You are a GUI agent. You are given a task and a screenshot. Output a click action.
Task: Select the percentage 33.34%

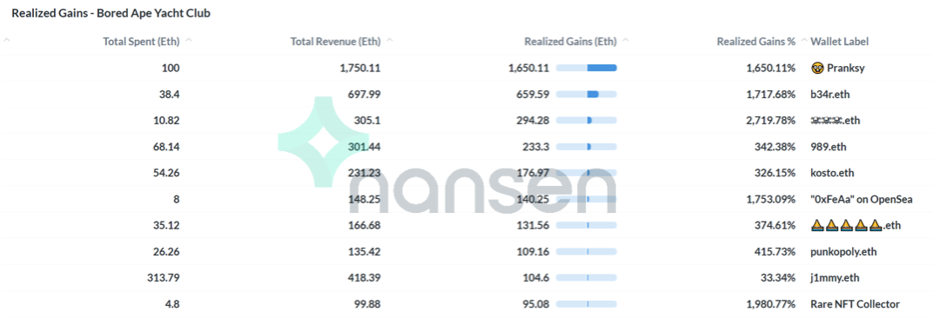778,278
